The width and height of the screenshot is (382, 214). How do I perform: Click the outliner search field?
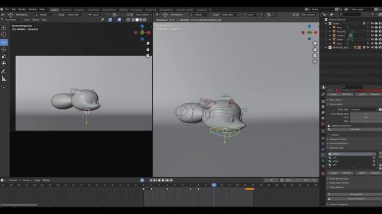[350, 15]
